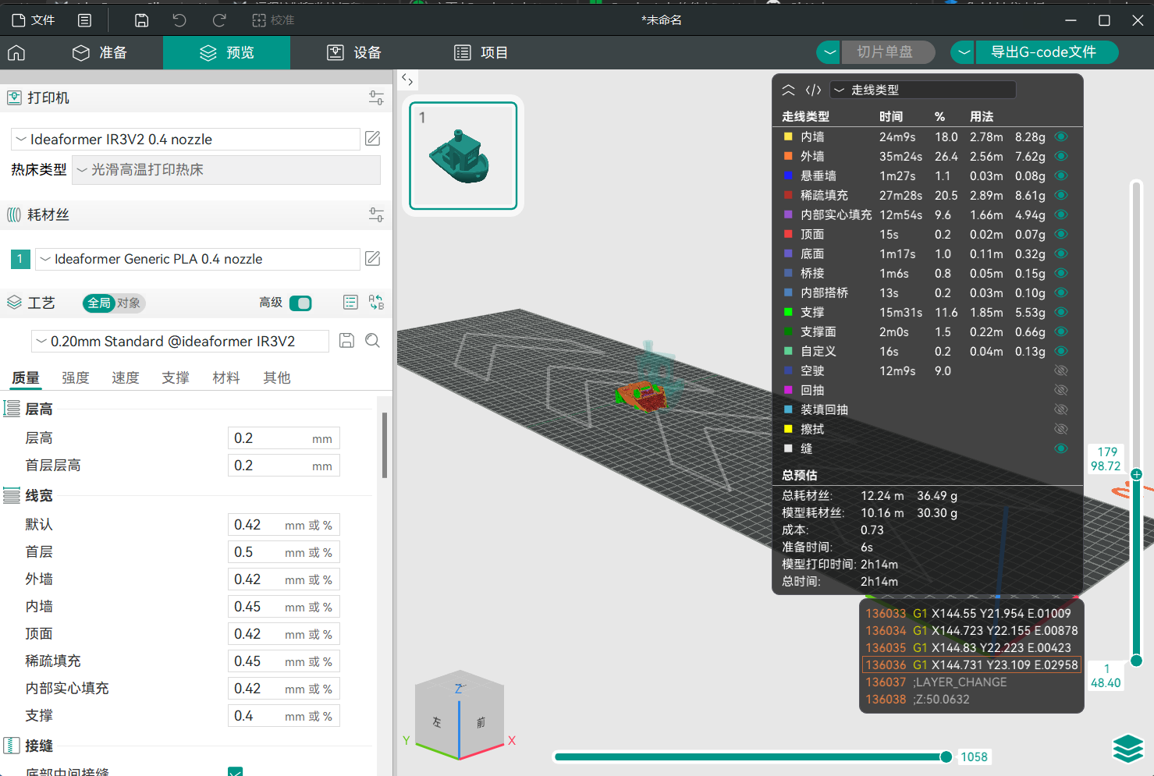The width and height of the screenshot is (1154, 776).
Task: Select plate 1 thumbnail
Action: (463, 155)
